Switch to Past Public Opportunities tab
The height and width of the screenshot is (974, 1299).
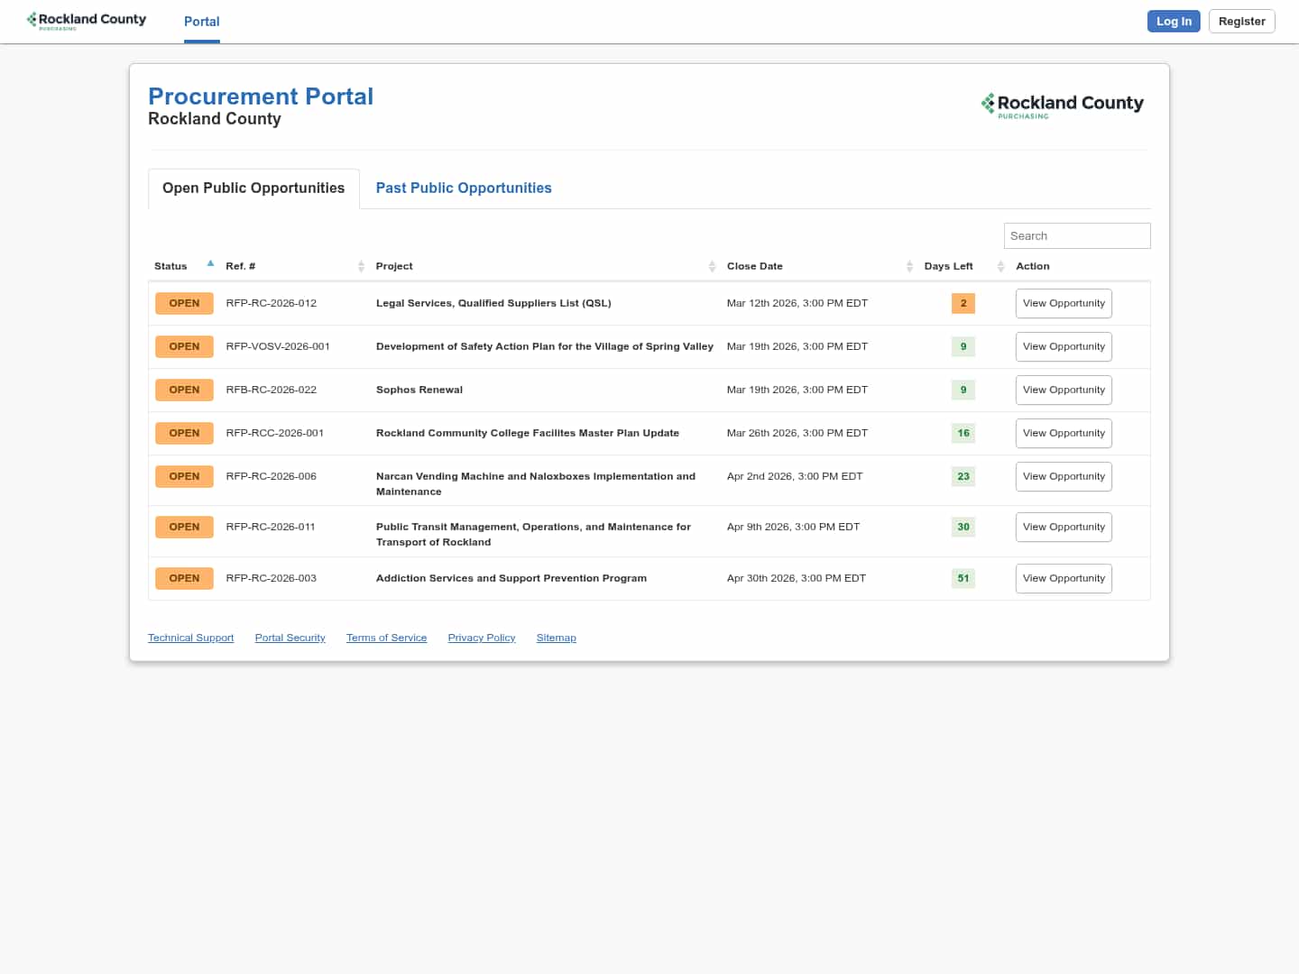pos(463,188)
